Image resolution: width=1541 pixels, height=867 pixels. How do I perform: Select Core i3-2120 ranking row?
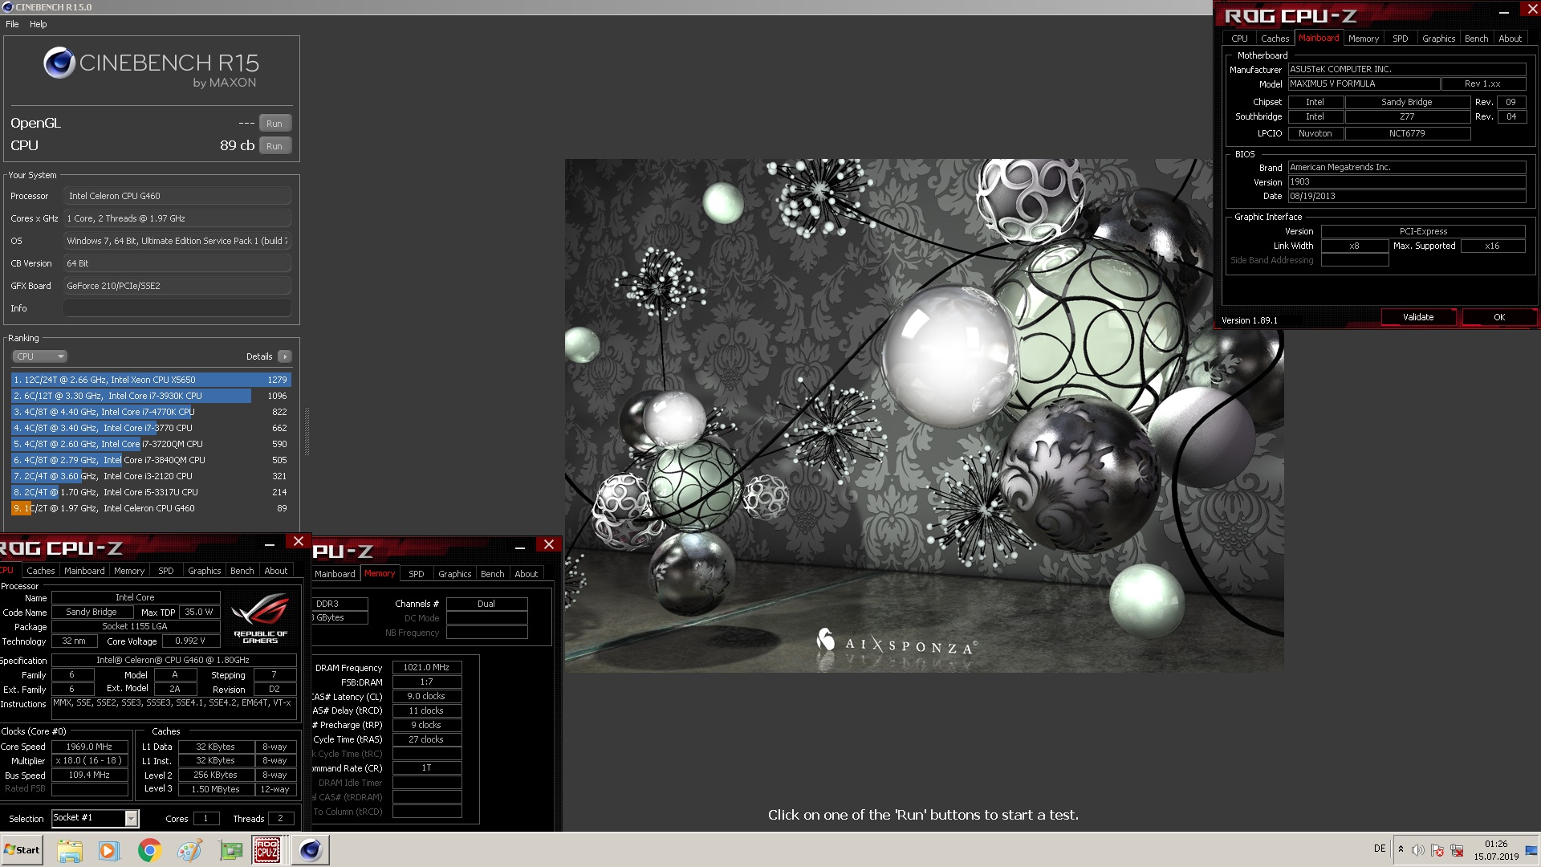151,476
